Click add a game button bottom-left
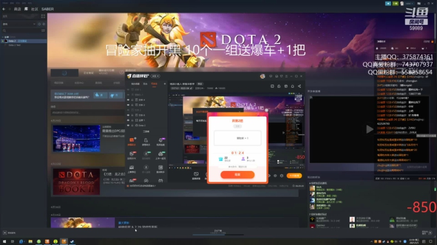The width and height of the screenshot is (437, 245). tap(10, 233)
